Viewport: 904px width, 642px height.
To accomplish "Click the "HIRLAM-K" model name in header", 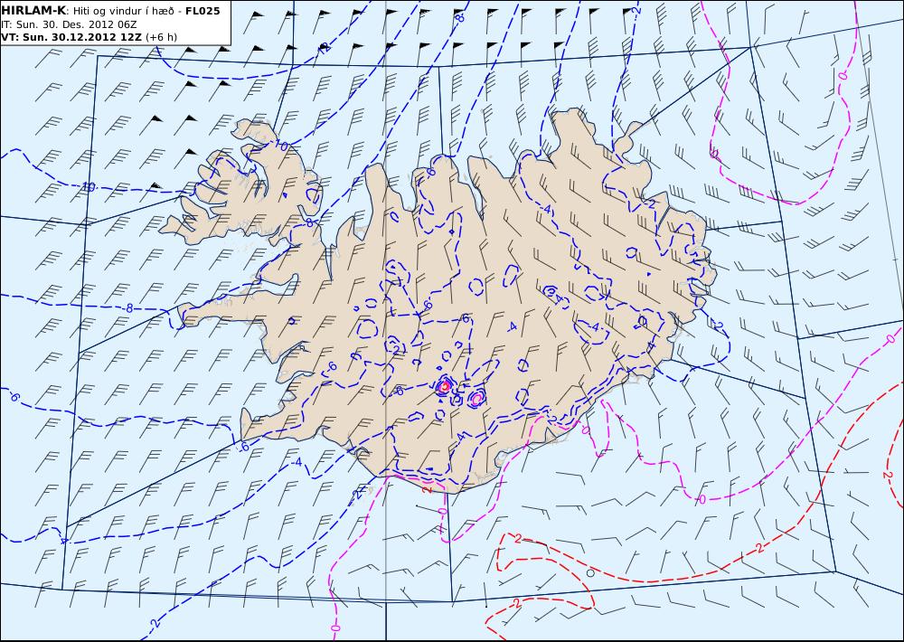I will 33,11.
